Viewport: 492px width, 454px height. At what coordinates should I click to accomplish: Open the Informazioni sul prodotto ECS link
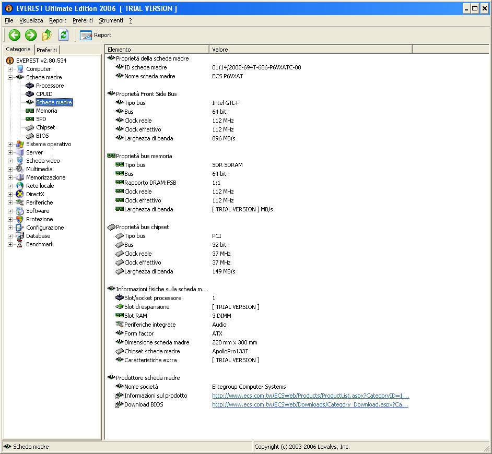coord(310,396)
